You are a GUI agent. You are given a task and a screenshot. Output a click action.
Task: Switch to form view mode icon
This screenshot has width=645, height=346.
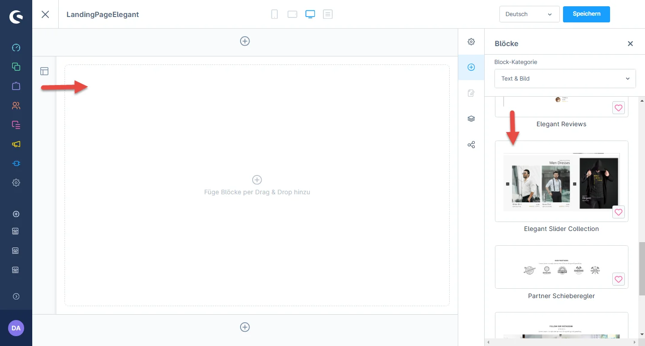click(328, 14)
